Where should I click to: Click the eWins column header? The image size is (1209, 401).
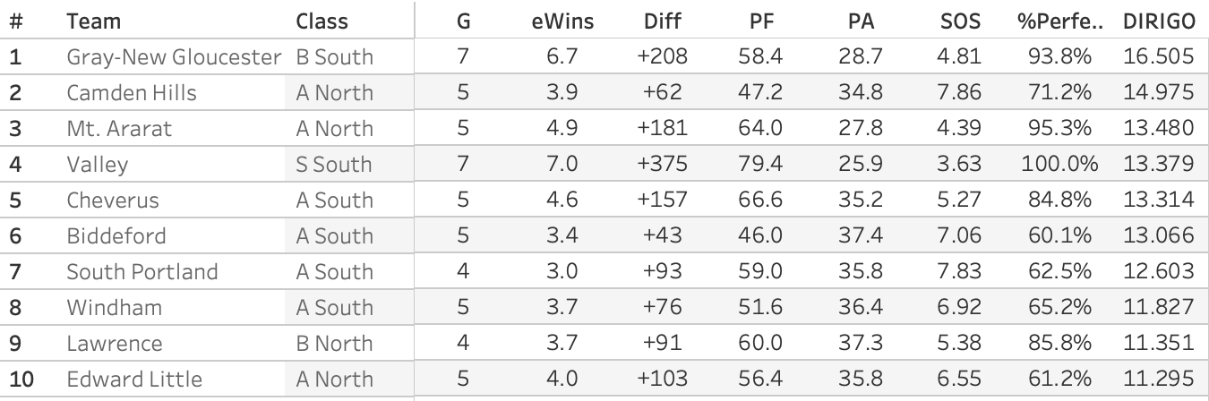pyautogui.click(x=562, y=21)
